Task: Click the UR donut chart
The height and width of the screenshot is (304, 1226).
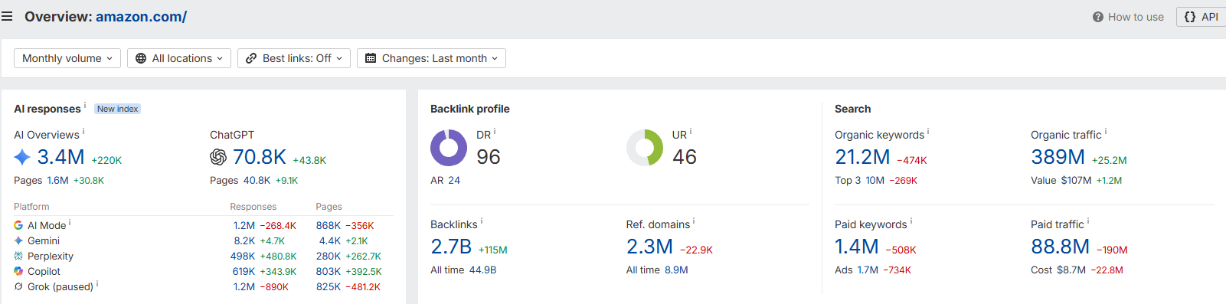Action: coord(645,148)
